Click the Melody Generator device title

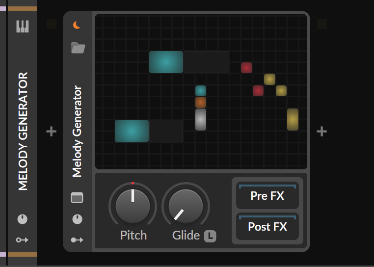77,131
